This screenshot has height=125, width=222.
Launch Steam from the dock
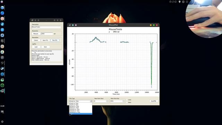pyautogui.click(x=2, y=69)
